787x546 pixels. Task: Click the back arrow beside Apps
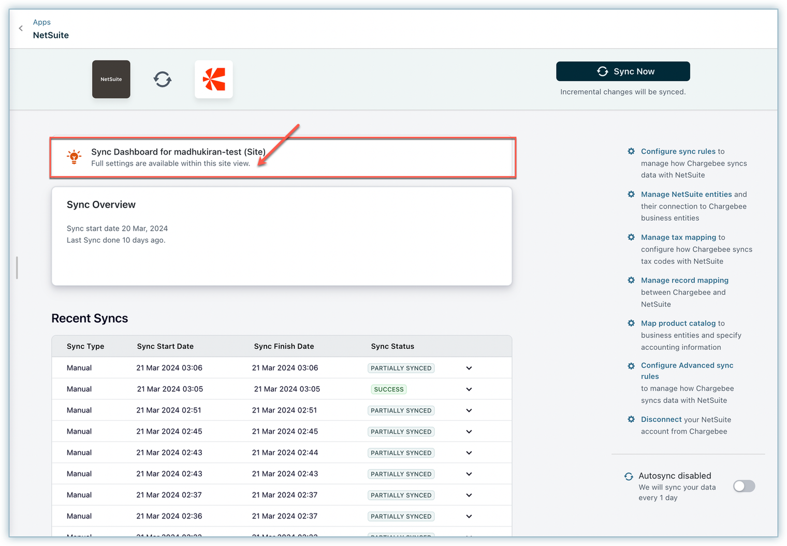coord(21,28)
